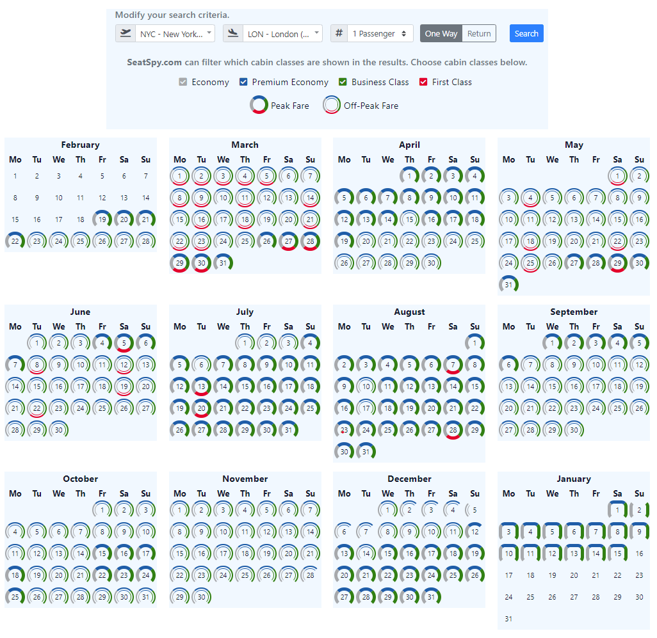The height and width of the screenshot is (638, 657).
Task: Select June 5 in the June calendar
Action: [x=124, y=342]
